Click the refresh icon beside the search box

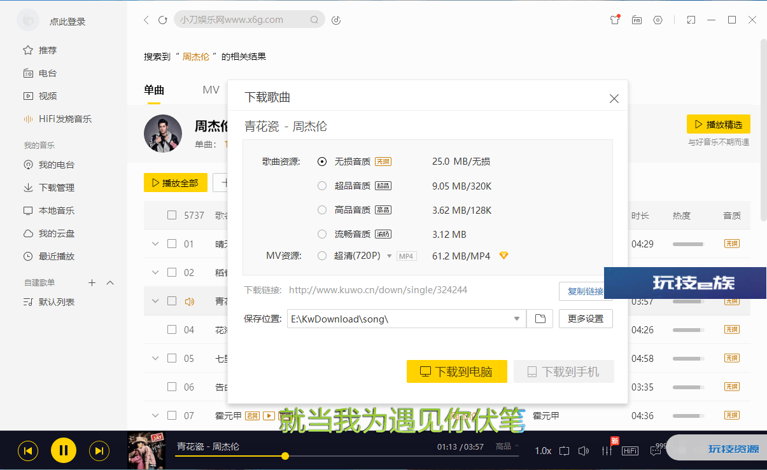162,20
